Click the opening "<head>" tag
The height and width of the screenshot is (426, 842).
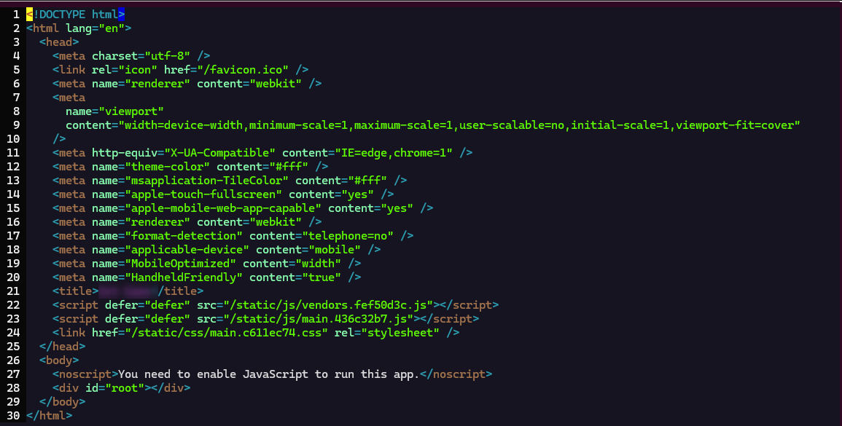[x=59, y=42]
